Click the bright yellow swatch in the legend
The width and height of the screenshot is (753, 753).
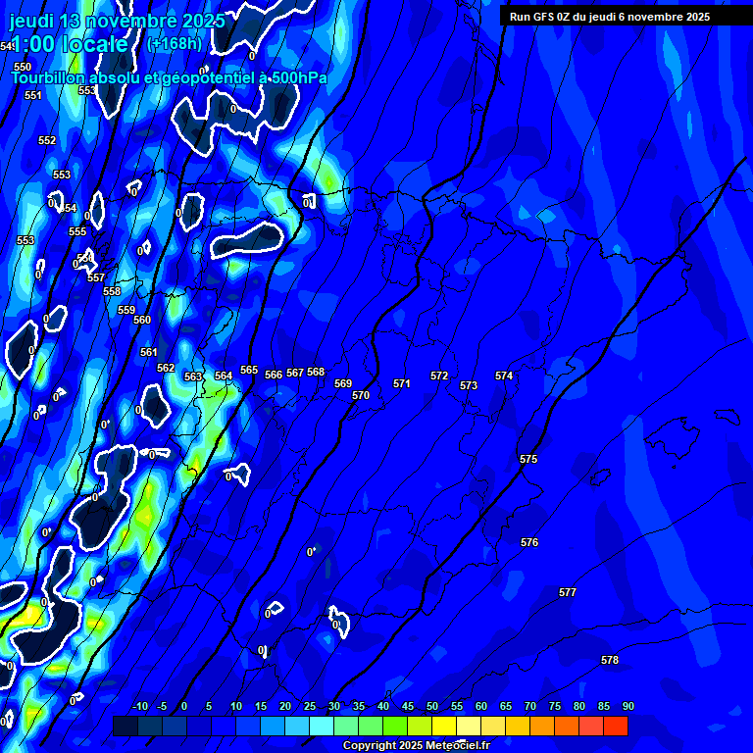(x=444, y=726)
